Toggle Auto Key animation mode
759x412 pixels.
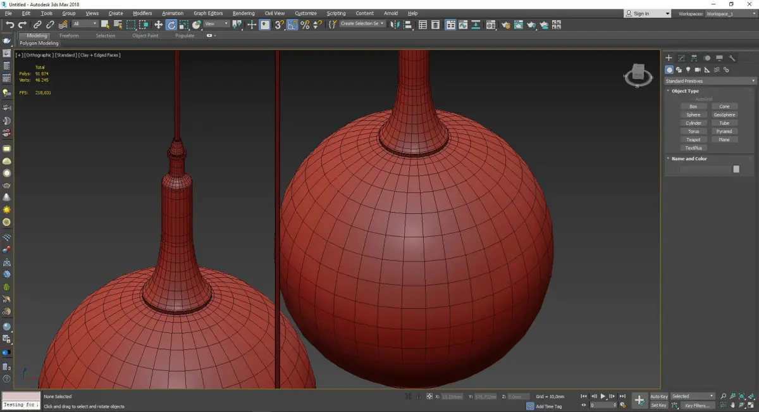pyautogui.click(x=659, y=396)
